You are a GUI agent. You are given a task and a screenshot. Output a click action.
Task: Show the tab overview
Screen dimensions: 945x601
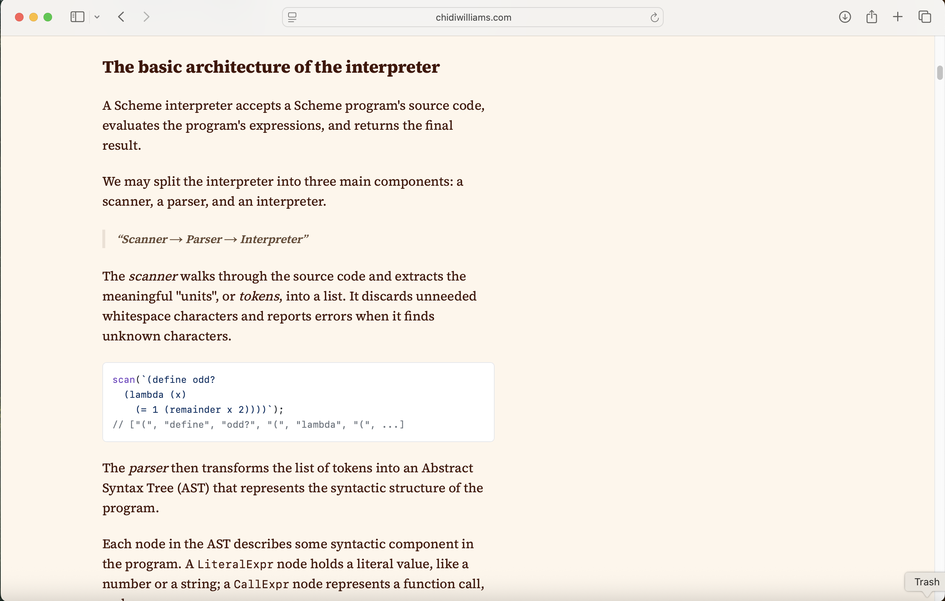[x=925, y=17]
